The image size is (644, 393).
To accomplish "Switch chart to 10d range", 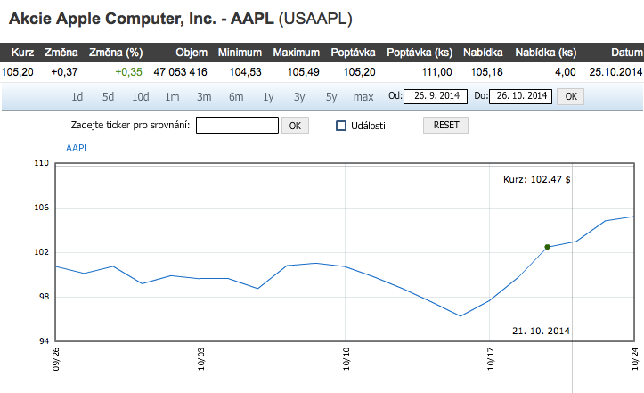I will point(140,96).
